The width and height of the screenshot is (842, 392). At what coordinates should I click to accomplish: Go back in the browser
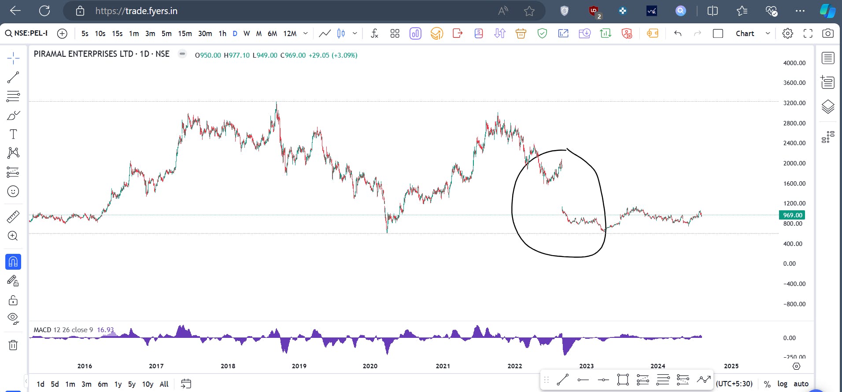coord(15,11)
